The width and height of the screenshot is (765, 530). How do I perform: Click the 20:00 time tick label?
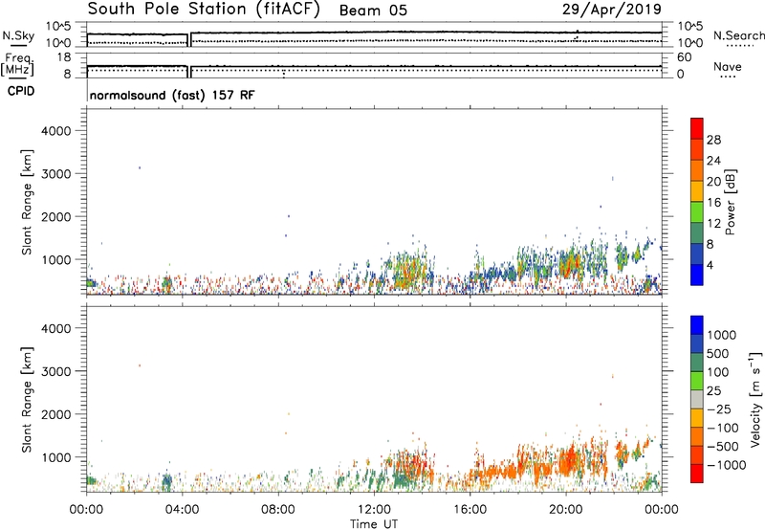click(566, 510)
